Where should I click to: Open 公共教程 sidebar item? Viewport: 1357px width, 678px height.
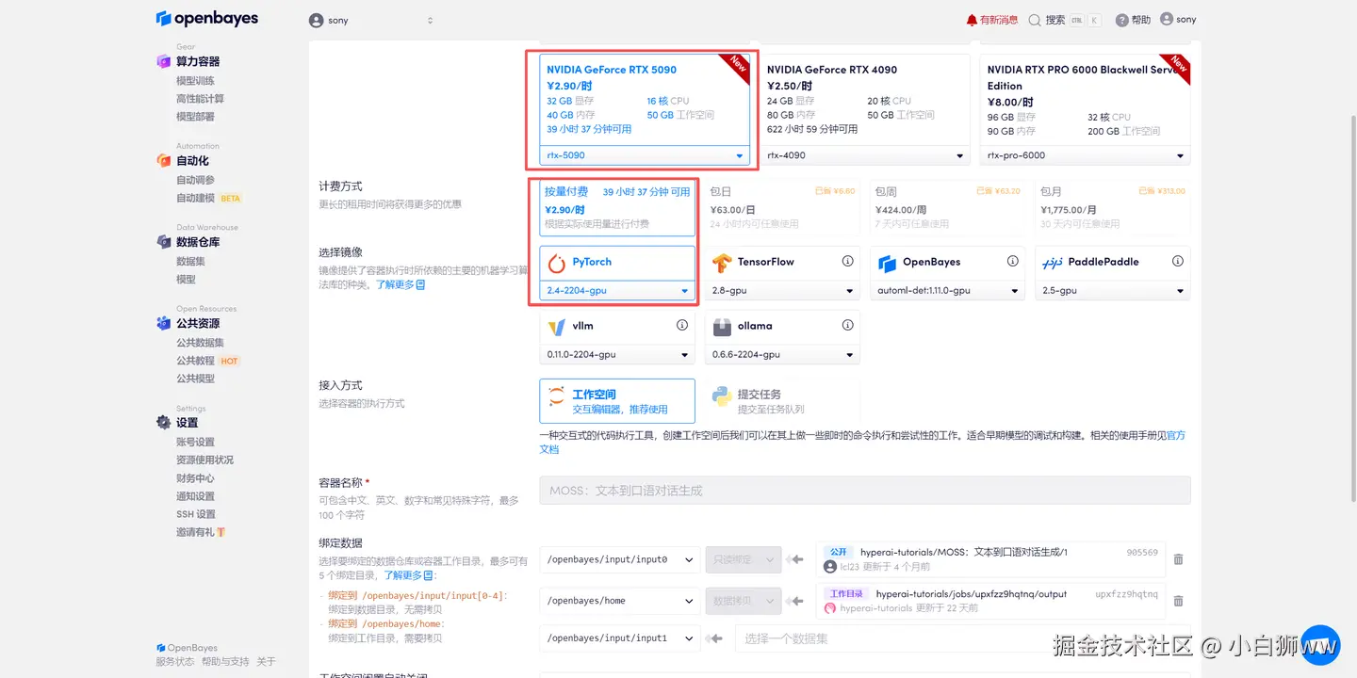pos(195,361)
